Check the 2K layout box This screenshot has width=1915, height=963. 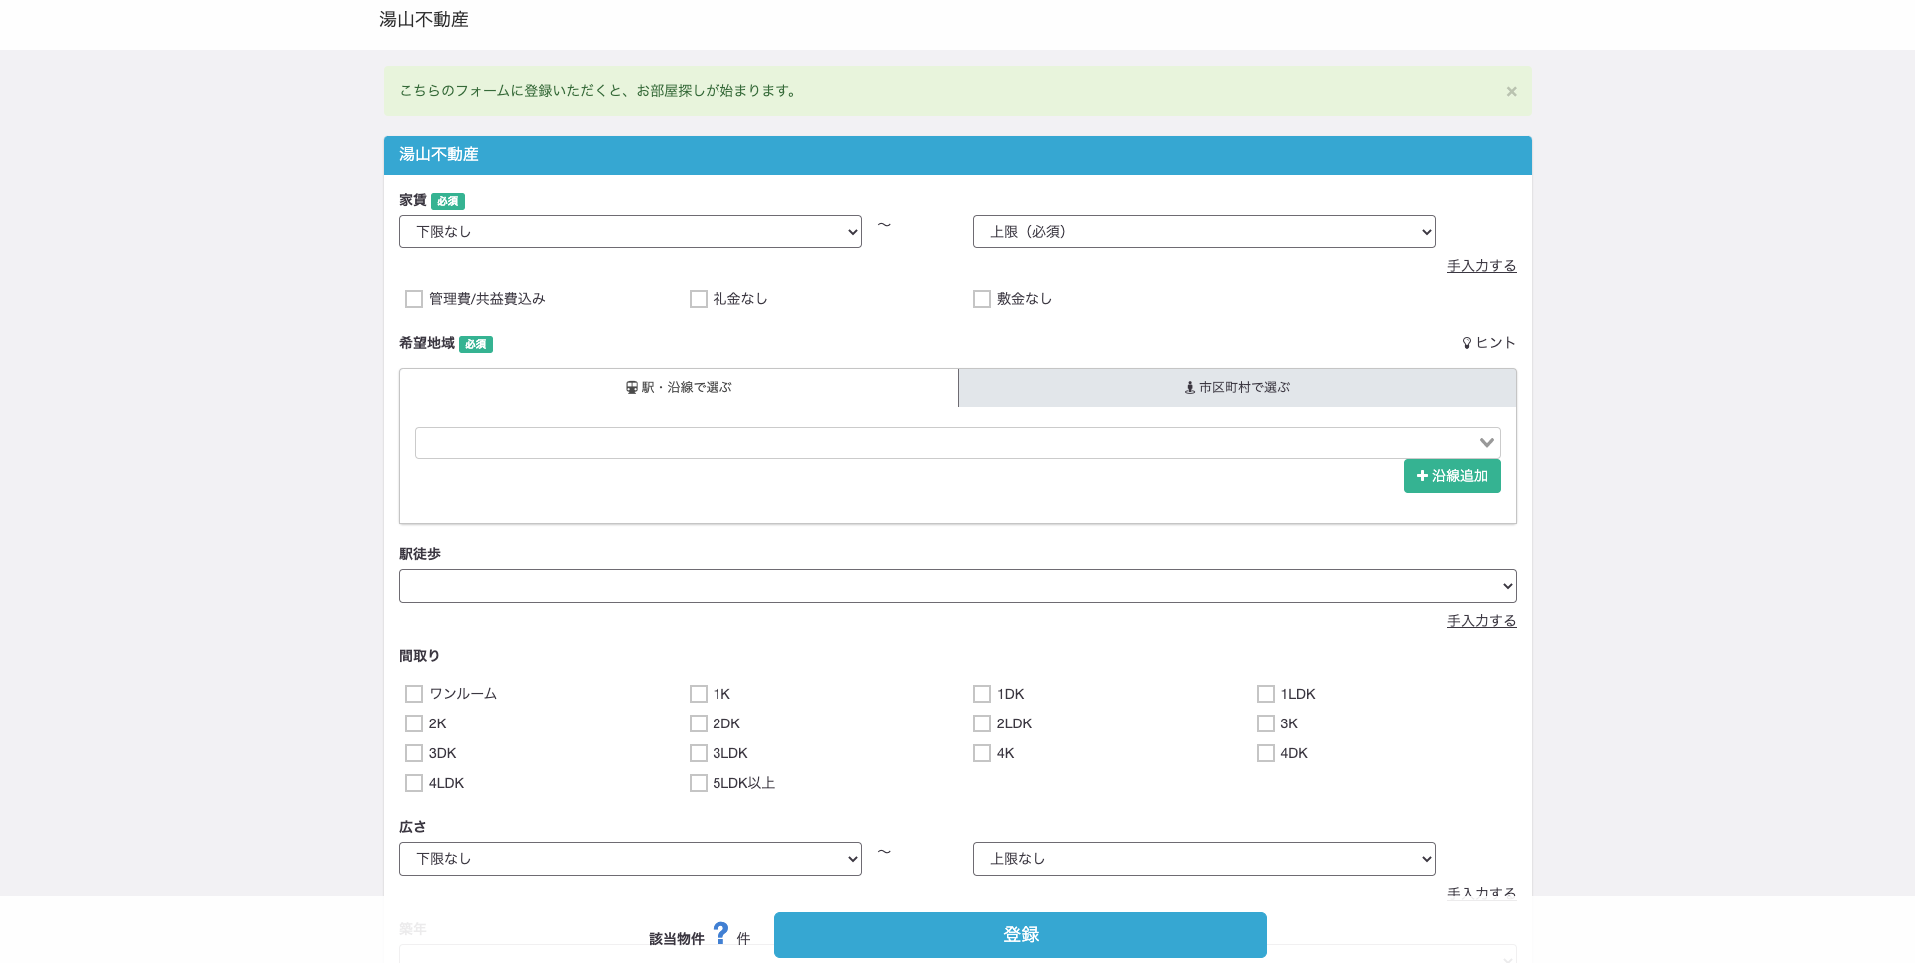click(x=414, y=723)
